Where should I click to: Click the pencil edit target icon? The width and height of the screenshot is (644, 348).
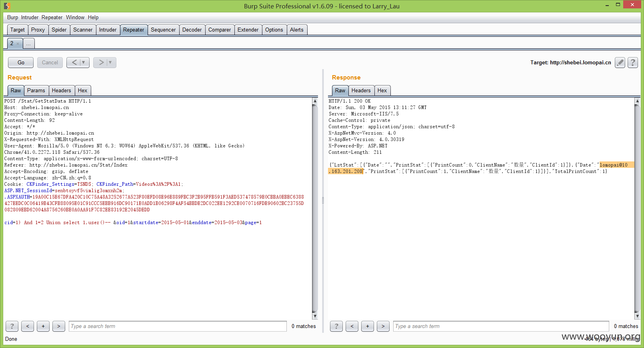click(620, 63)
